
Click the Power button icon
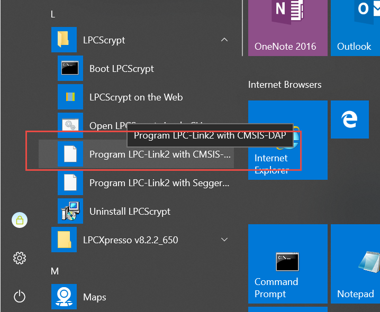pos(20,296)
